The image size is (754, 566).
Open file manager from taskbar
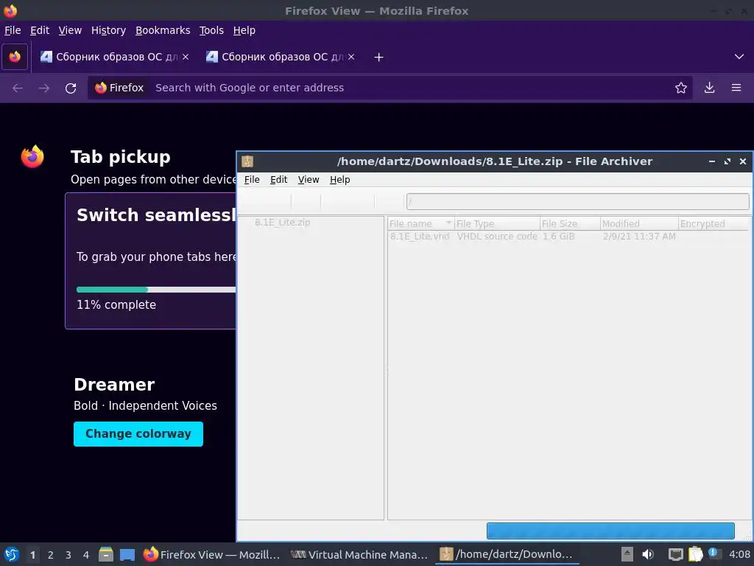(x=106, y=554)
